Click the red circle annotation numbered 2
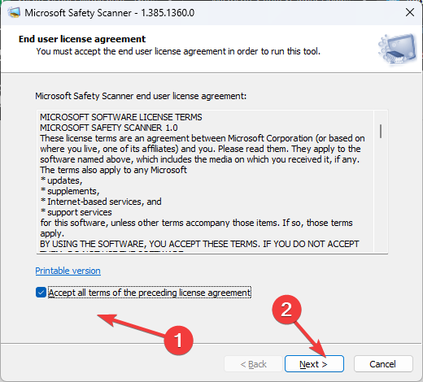The height and width of the screenshot is (382, 423). pyautogui.click(x=286, y=309)
